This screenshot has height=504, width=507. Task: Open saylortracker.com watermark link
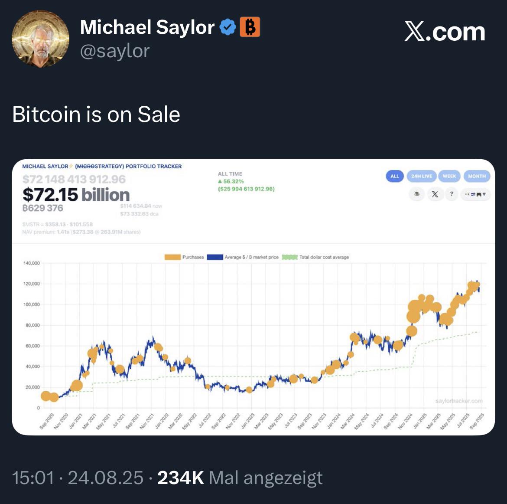[459, 401]
